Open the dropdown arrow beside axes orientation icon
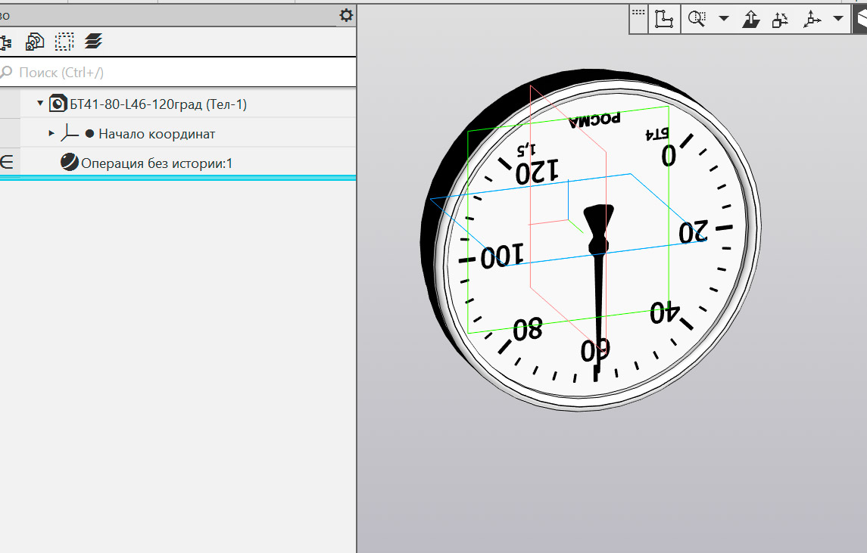The height and width of the screenshot is (553, 867). (x=838, y=19)
